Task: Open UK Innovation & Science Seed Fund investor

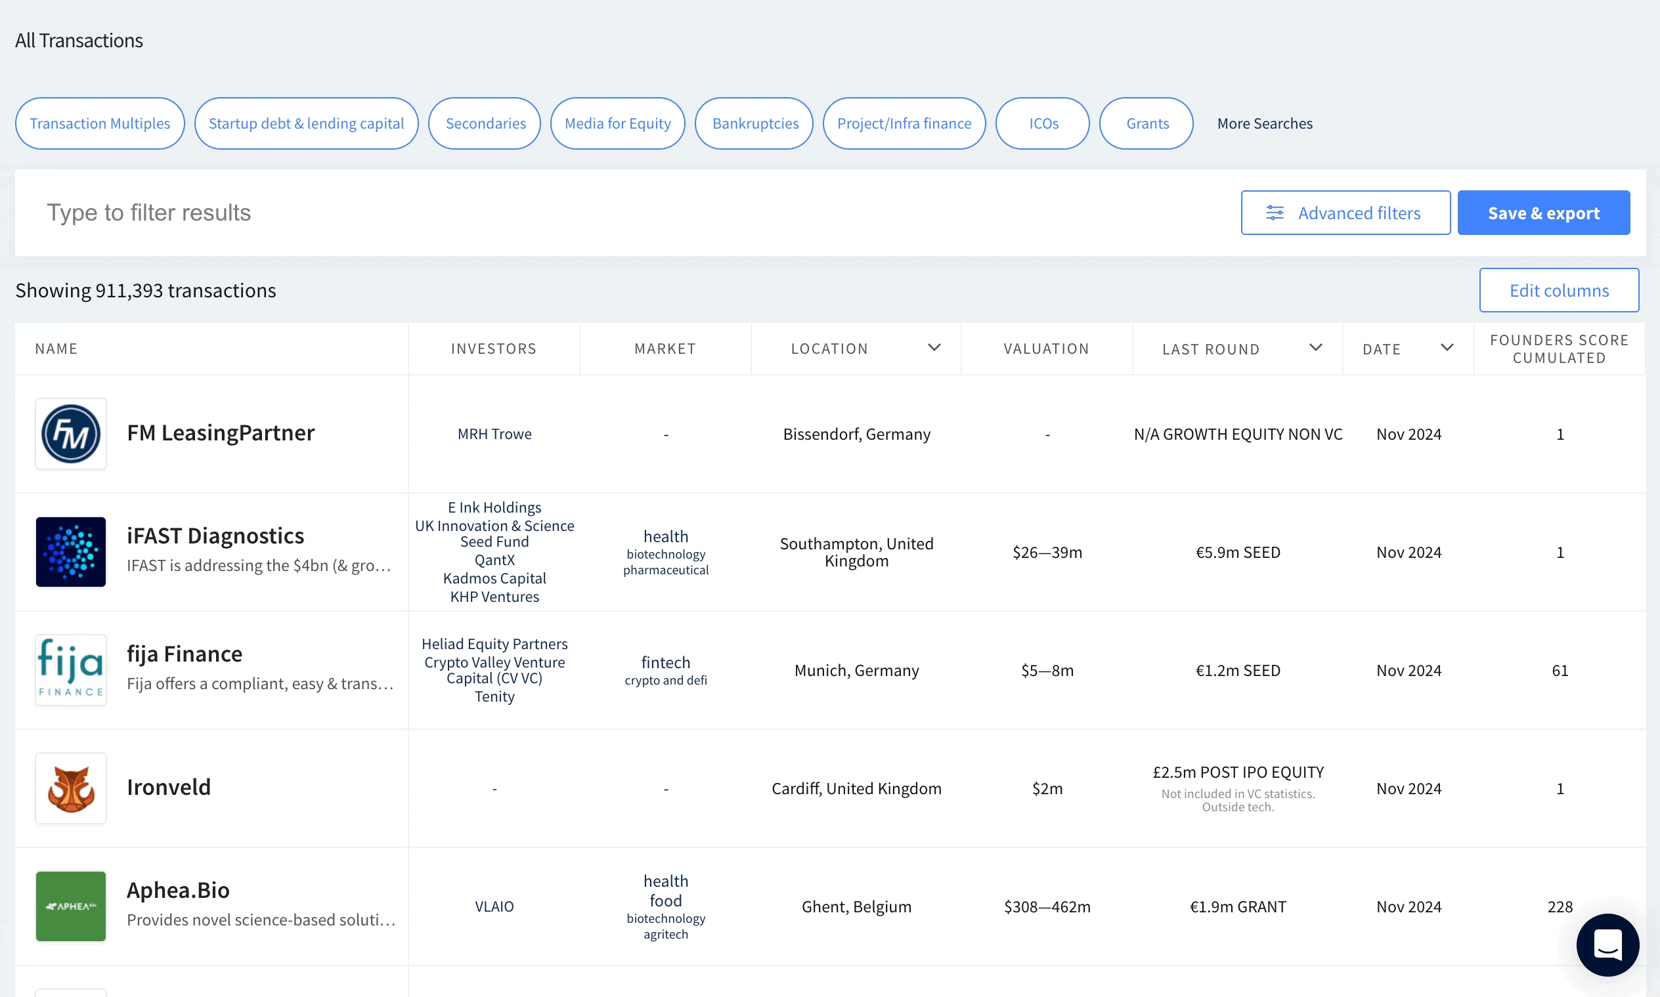Action: point(494,534)
